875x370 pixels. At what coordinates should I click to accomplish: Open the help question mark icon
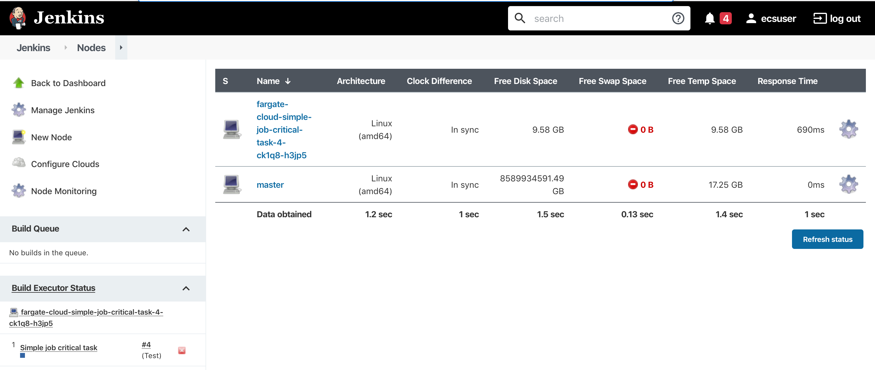pos(678,18)
